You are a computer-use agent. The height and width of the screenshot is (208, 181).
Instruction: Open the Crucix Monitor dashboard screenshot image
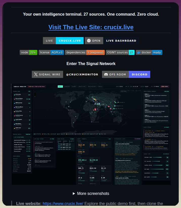tap(91, 134)
